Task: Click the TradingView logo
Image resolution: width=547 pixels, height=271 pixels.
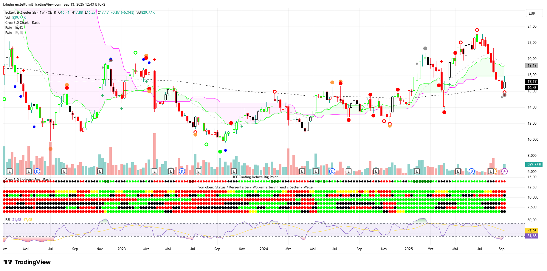Action: pos(27,262)
